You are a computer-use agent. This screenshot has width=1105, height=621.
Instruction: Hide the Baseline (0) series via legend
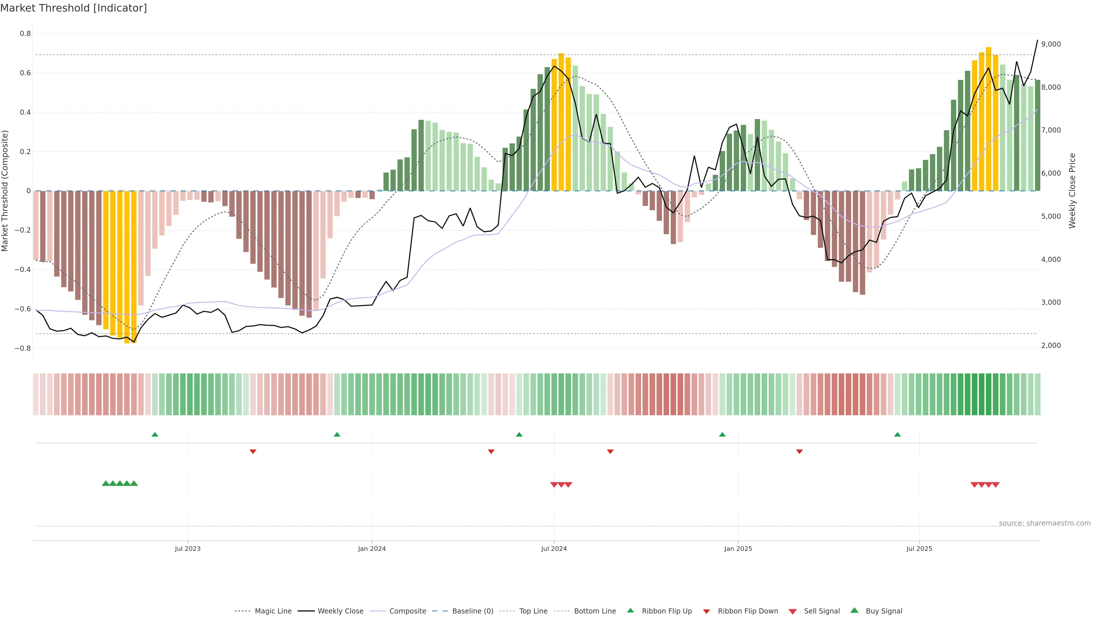[472, 611]
